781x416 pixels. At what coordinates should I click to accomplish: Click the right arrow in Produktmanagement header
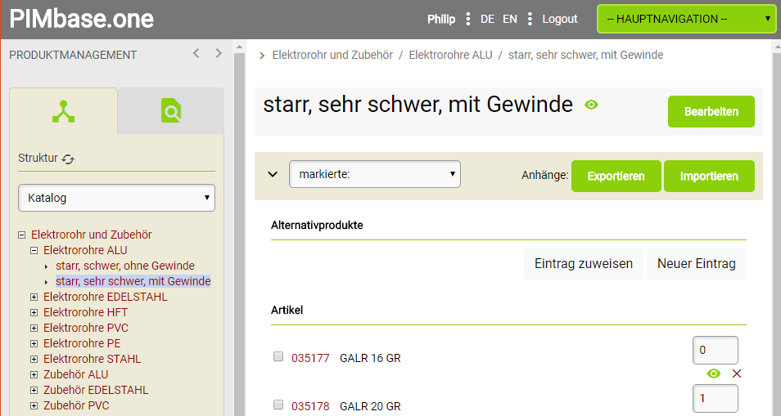tap(219, 54)
